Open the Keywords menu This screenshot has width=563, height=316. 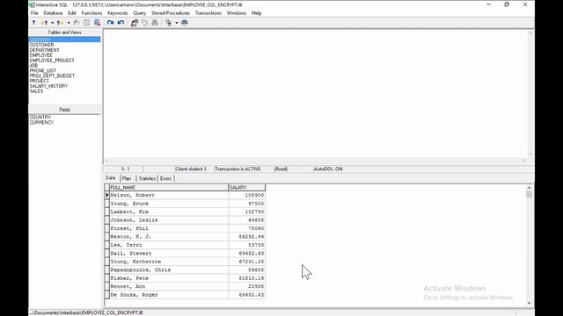(118, 13)
